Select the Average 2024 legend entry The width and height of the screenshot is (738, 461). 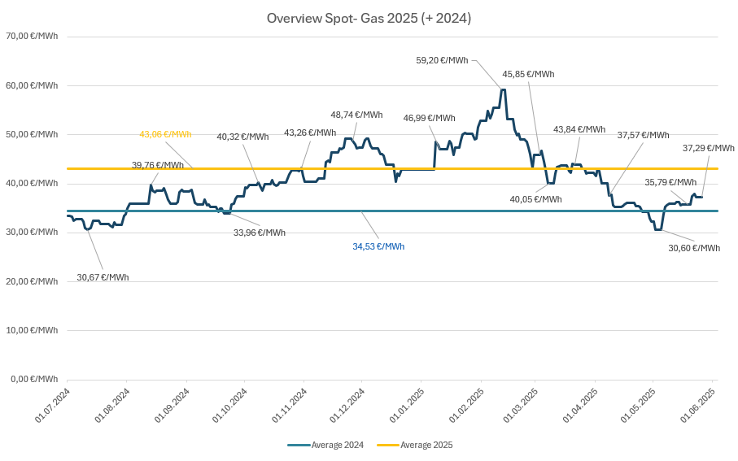point(337,445)
